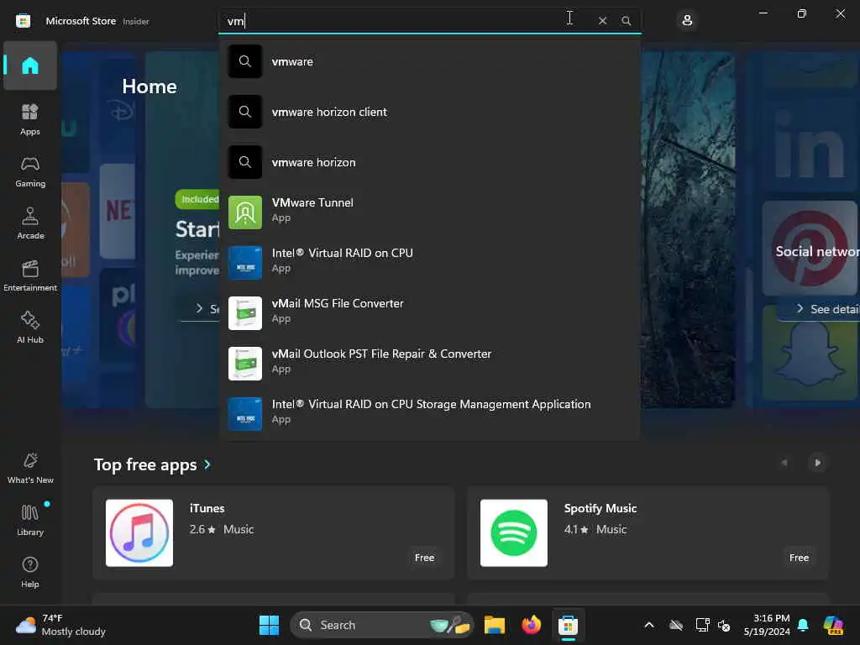Select 'vmware horizon client' suggestion
The height and width of the screenshot is (645, 860).
429,112
